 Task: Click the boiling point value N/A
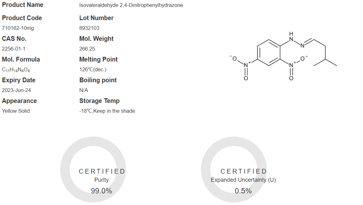[84, 90]
